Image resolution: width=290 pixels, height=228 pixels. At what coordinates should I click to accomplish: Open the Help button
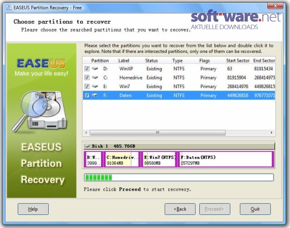tap(33, 209)
